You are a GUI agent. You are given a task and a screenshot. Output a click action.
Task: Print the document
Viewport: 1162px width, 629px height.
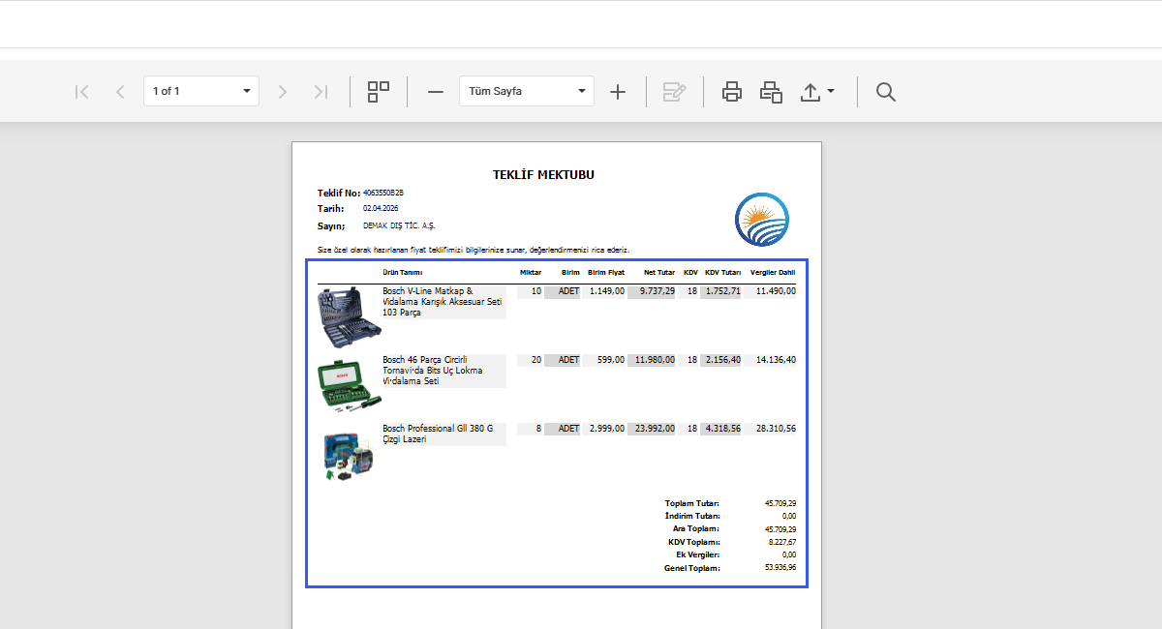pyautogui.click(x=732, y=92)
